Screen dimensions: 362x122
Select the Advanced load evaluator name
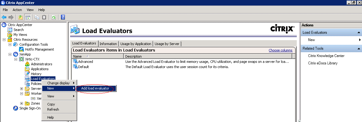tap(86, 62)
